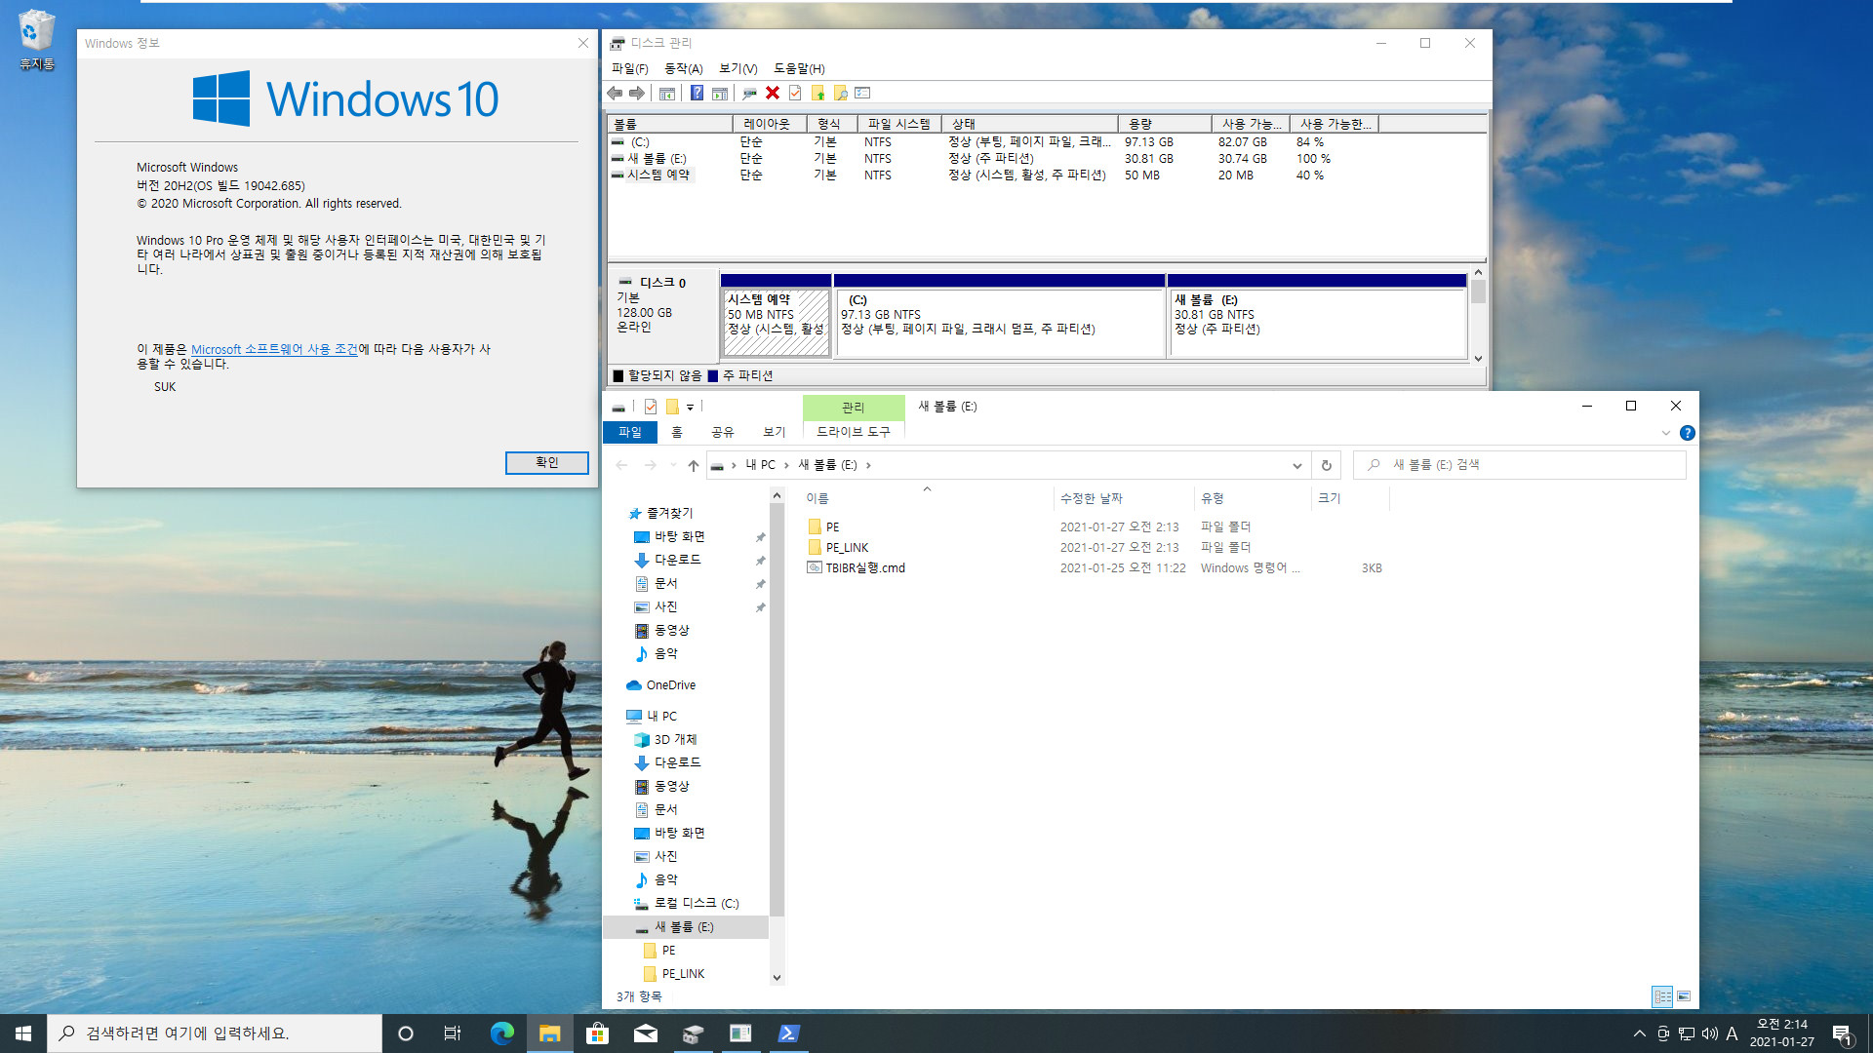The width and height of the screenshot is (1873, 1053).
Task: Open the 보기(V) menu in Disk Management
Action: point(737,68)
